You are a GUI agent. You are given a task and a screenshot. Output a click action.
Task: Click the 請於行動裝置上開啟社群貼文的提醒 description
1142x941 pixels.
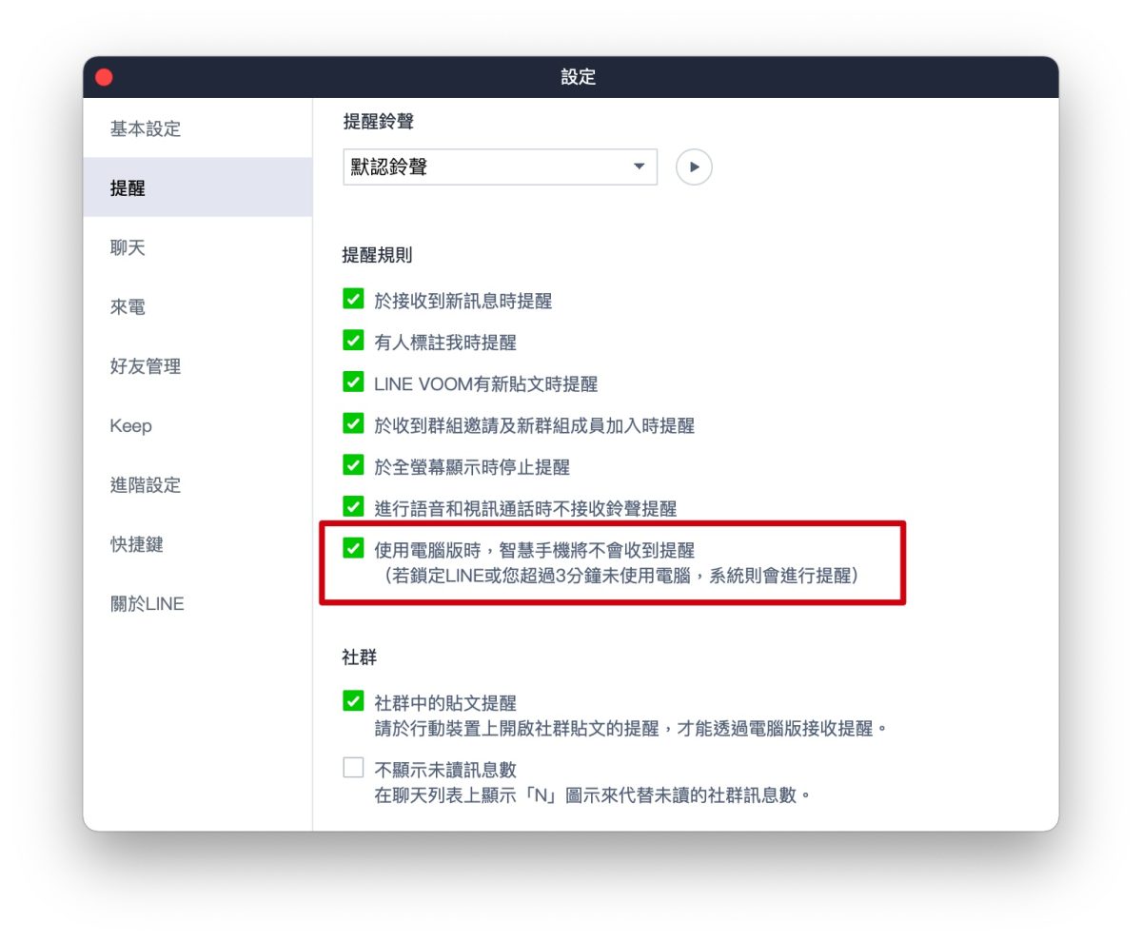[631, 729]
